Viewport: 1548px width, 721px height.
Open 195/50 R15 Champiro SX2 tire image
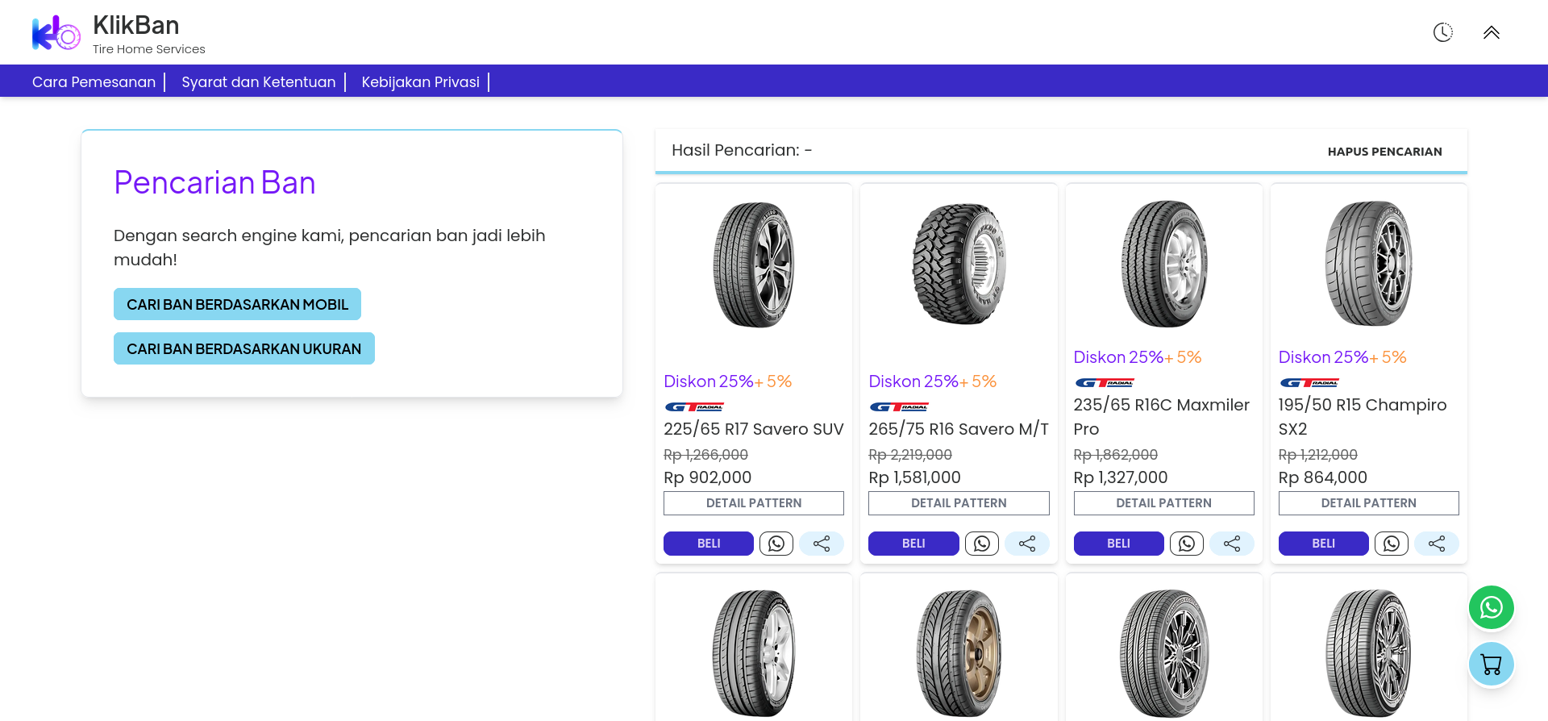pyautogui.click(x=1369, y=265)
